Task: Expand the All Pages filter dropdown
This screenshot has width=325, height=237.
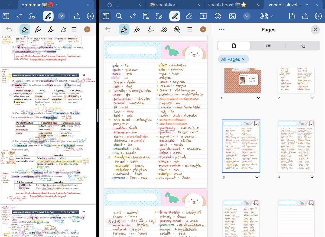Action: (x=233, y=59)
